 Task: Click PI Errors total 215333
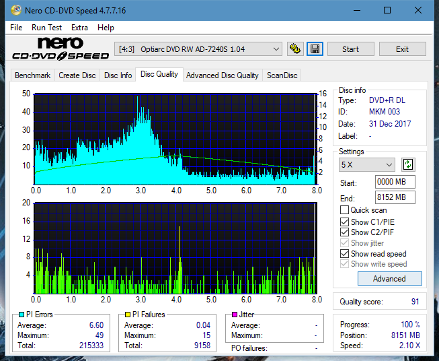(91, 346)
